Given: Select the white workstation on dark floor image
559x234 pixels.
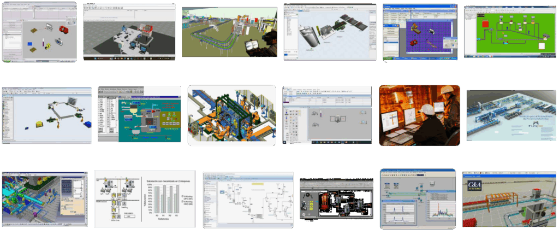Looking at the screenshot, I should click(x=129, y=32).
